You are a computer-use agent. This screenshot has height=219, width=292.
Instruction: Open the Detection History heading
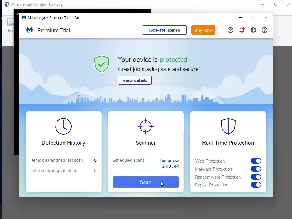pyautogui.click(x=63, y=143)
